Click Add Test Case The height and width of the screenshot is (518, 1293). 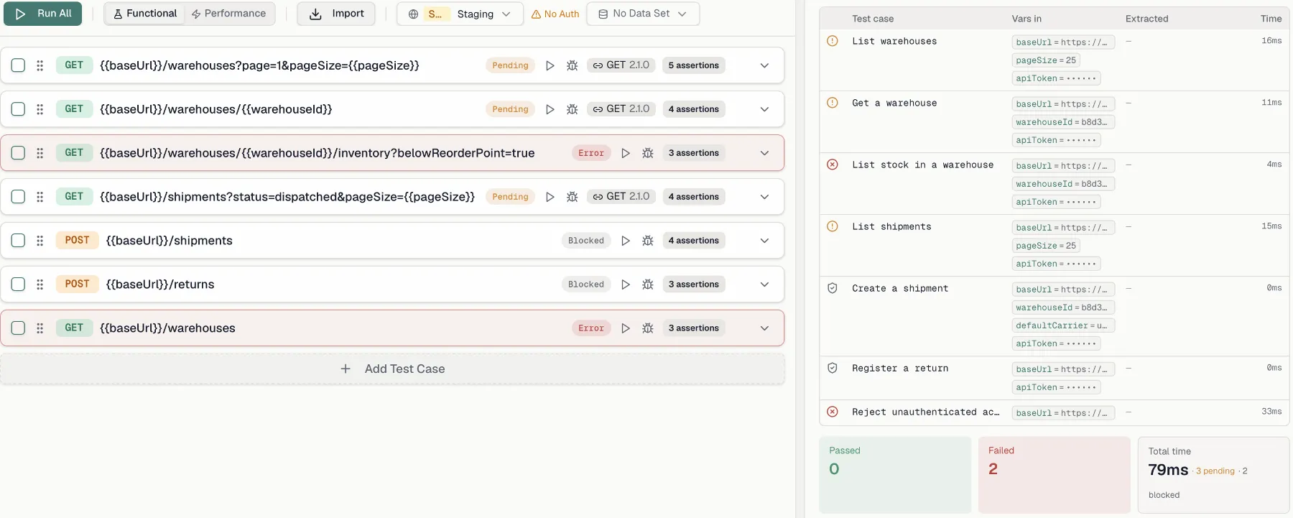392,369
